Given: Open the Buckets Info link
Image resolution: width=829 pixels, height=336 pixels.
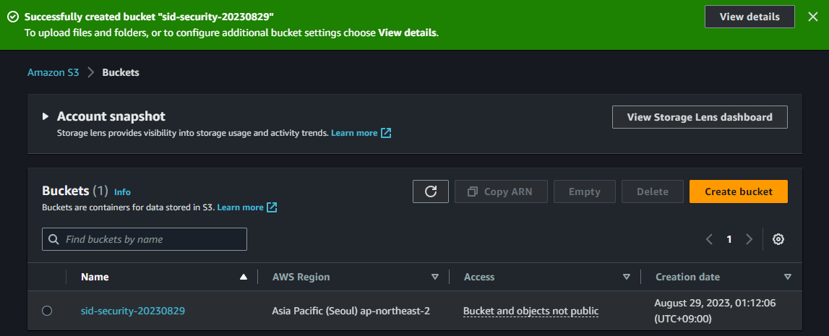Looking at the screenshot, I should click(122, 192).
